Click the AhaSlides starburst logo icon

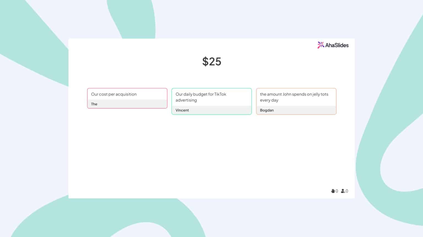[x=321, y=45]
